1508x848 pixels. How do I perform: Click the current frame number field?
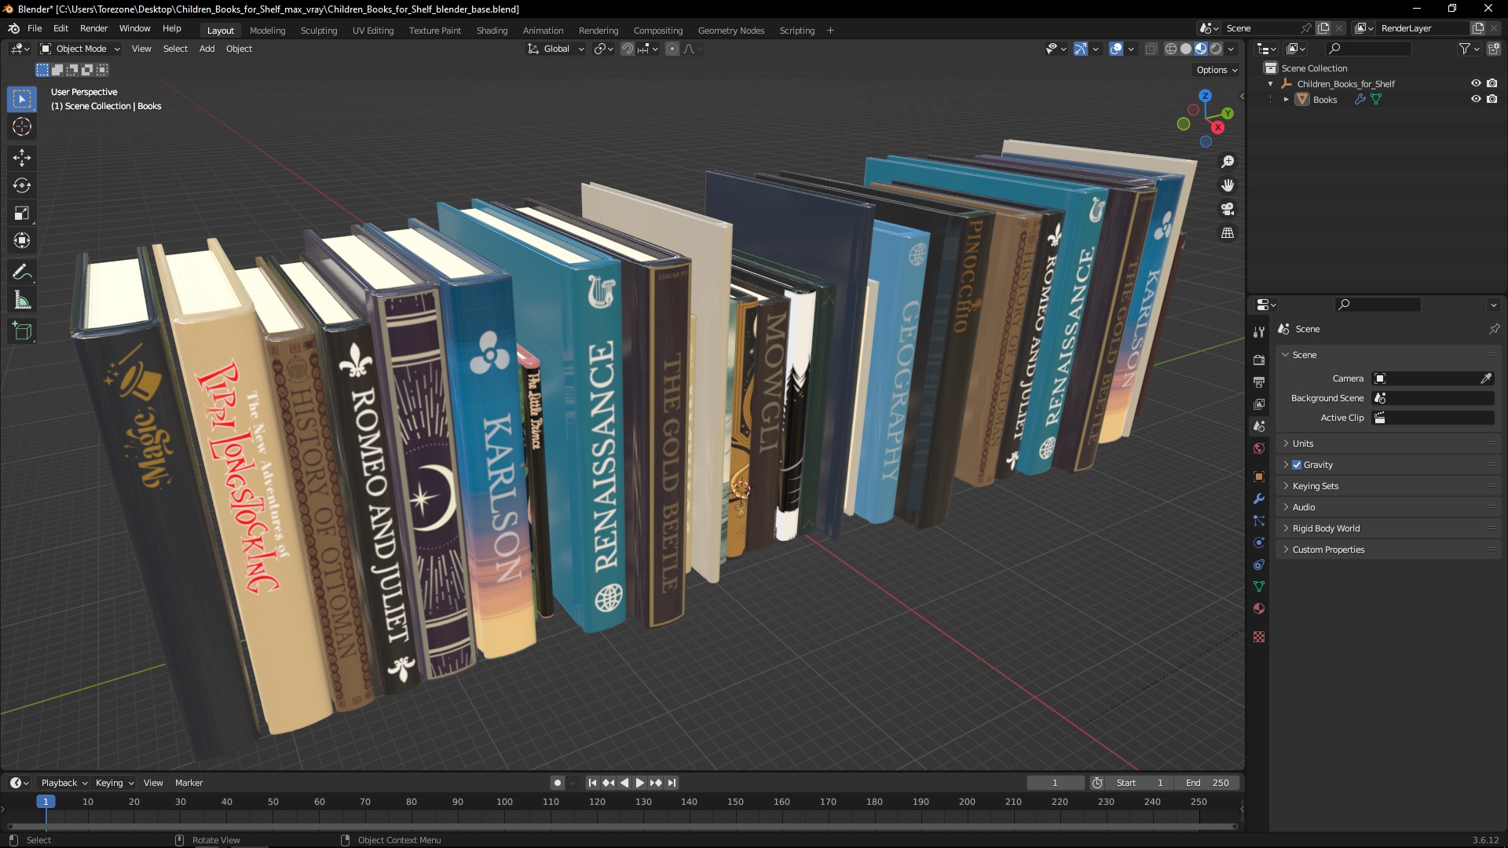click(x=1055, y=783)
